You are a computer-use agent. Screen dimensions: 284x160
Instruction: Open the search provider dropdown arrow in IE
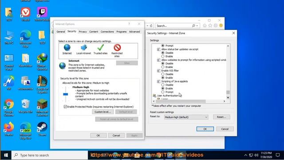197,26
